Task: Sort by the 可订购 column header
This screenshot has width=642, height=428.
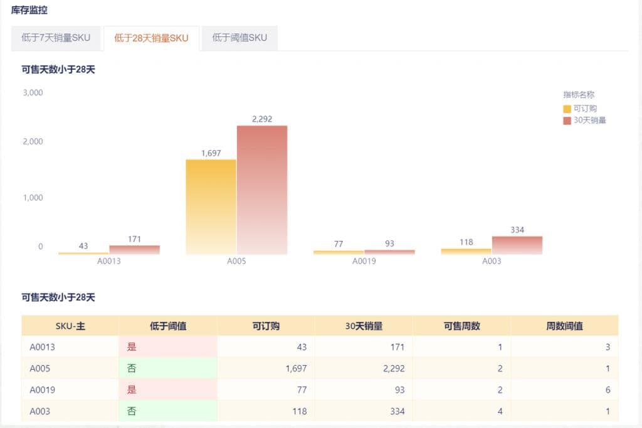Action: pyautogui.click(x=266, y=326)
